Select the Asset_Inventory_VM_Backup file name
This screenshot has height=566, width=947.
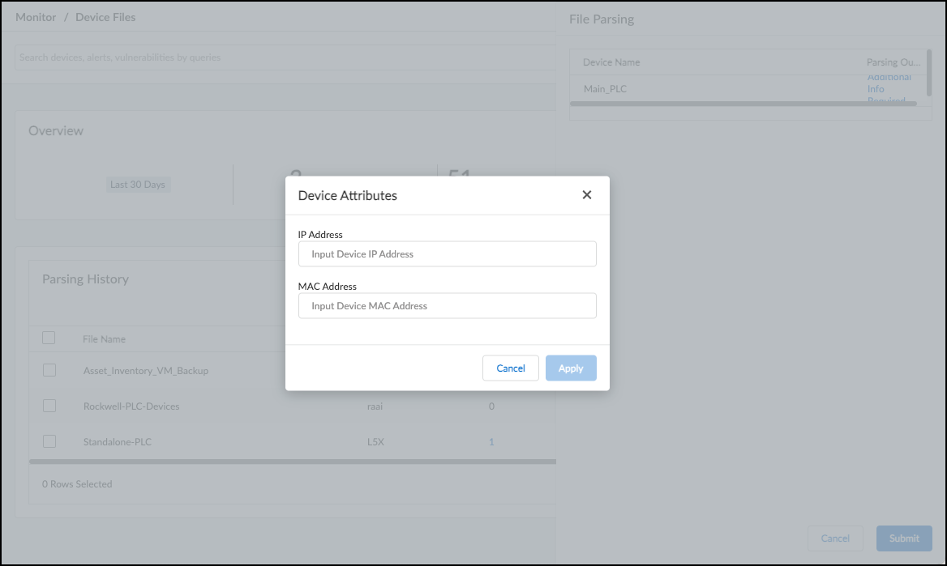coord(146,371)
